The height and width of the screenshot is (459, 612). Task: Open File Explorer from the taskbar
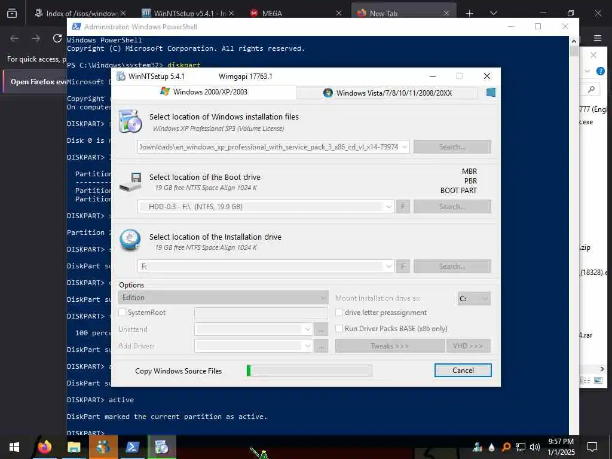[x=74, y=447]
